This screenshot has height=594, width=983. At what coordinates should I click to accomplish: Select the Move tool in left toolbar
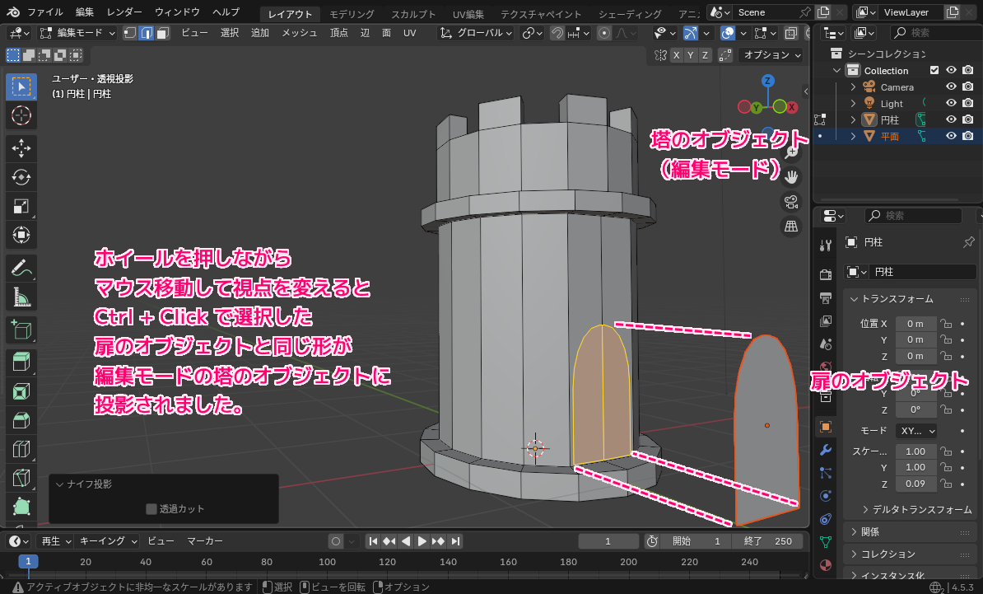point(22,148)
